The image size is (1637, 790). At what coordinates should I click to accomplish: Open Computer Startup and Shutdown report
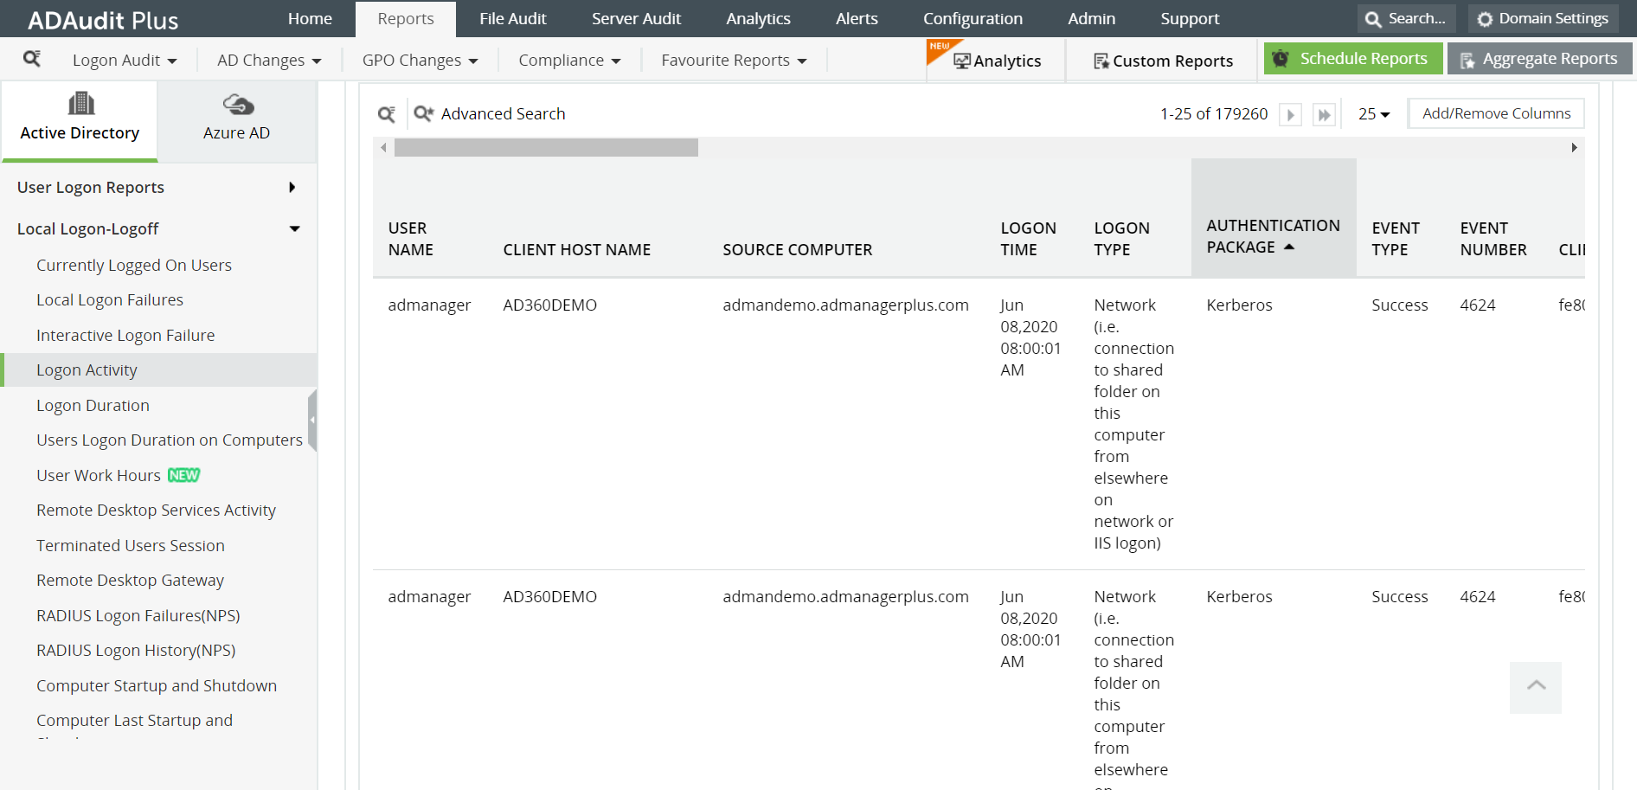pos(157,686)
